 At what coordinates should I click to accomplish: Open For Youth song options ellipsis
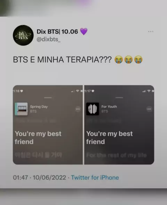[x=149, y=109]
